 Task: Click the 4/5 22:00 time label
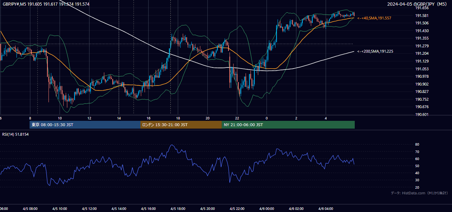tap(237, 209)
